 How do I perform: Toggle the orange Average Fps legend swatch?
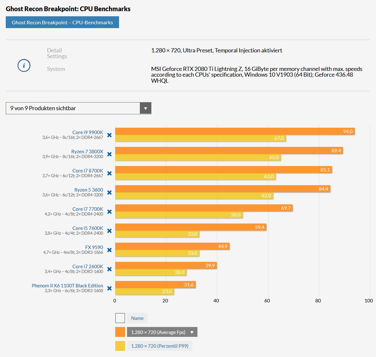(120, 332)
